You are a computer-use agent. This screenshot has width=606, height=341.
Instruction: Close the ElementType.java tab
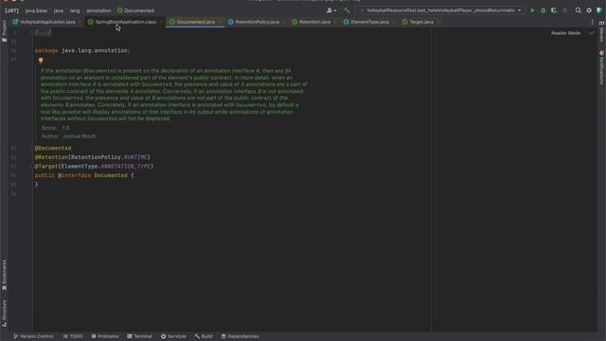tap(394, 22)
